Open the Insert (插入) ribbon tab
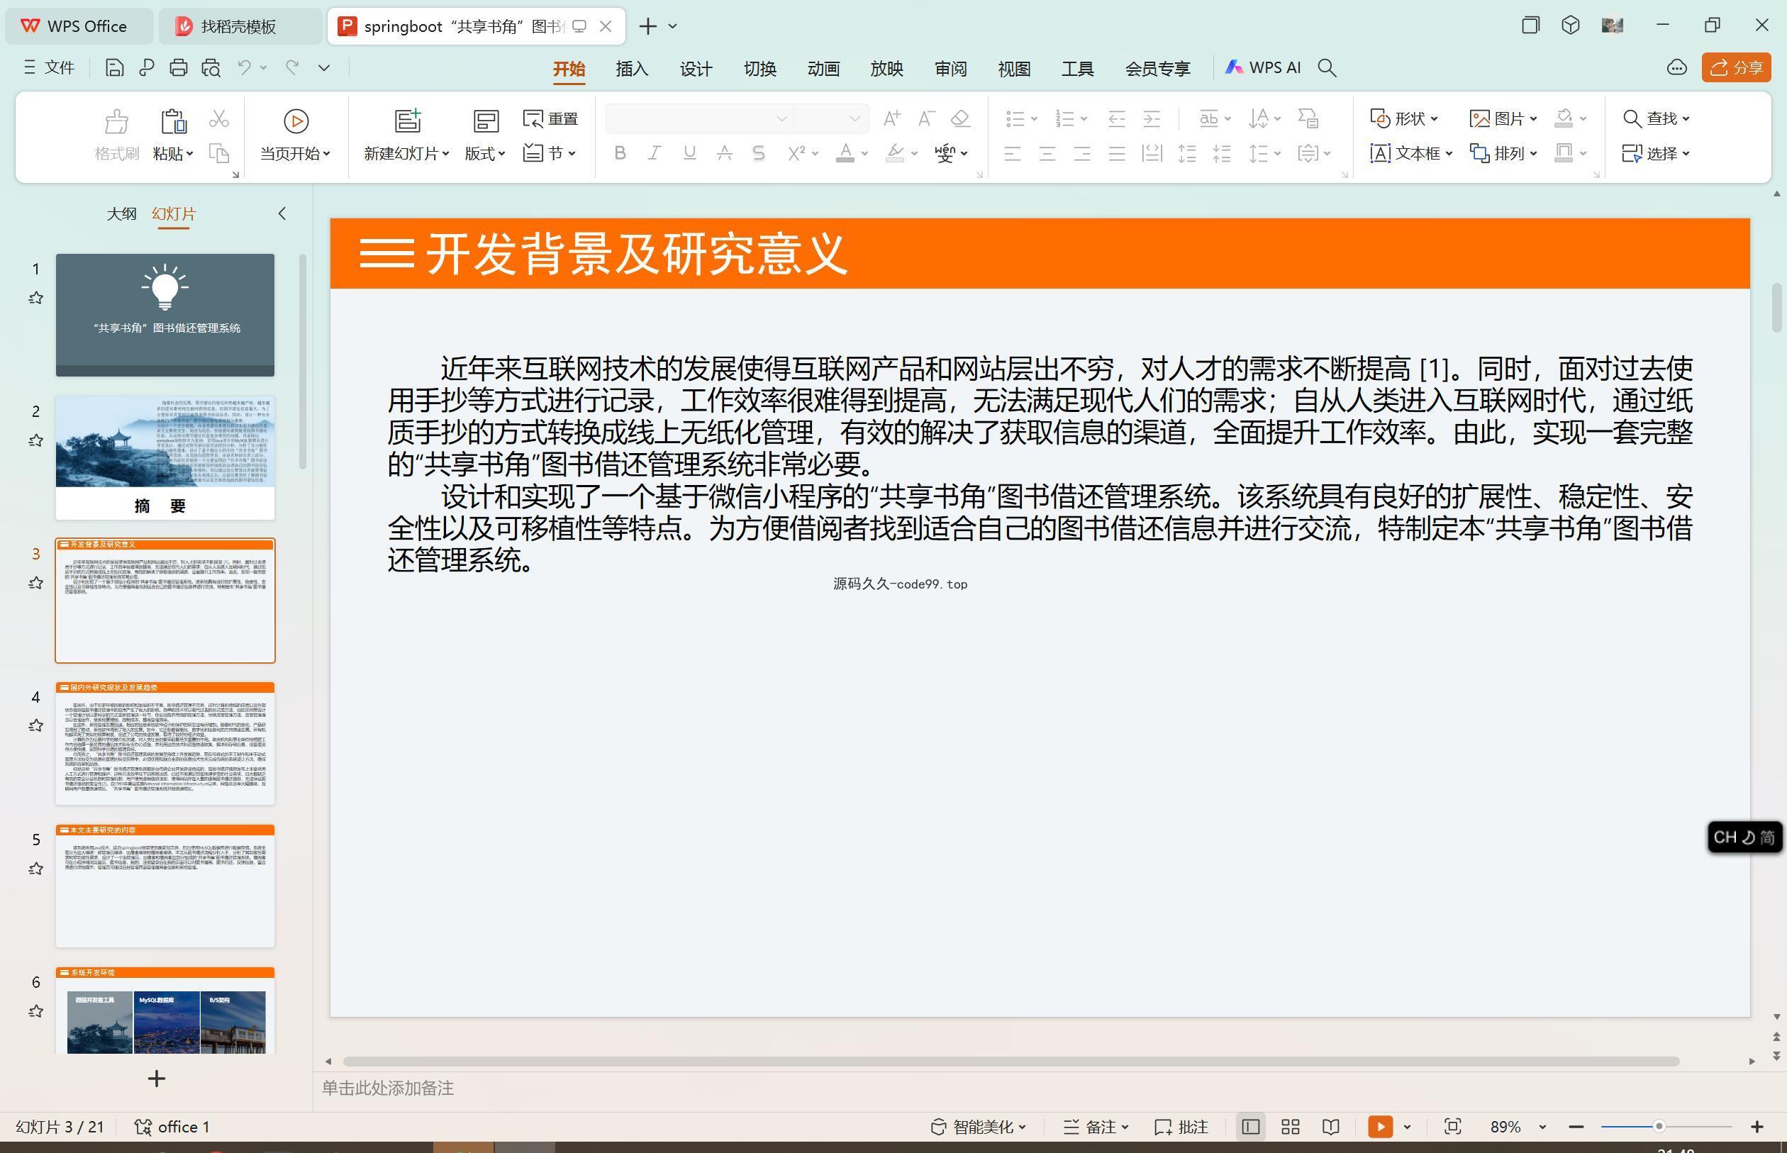The image size is (1787, 1153). tap(632, 69)
